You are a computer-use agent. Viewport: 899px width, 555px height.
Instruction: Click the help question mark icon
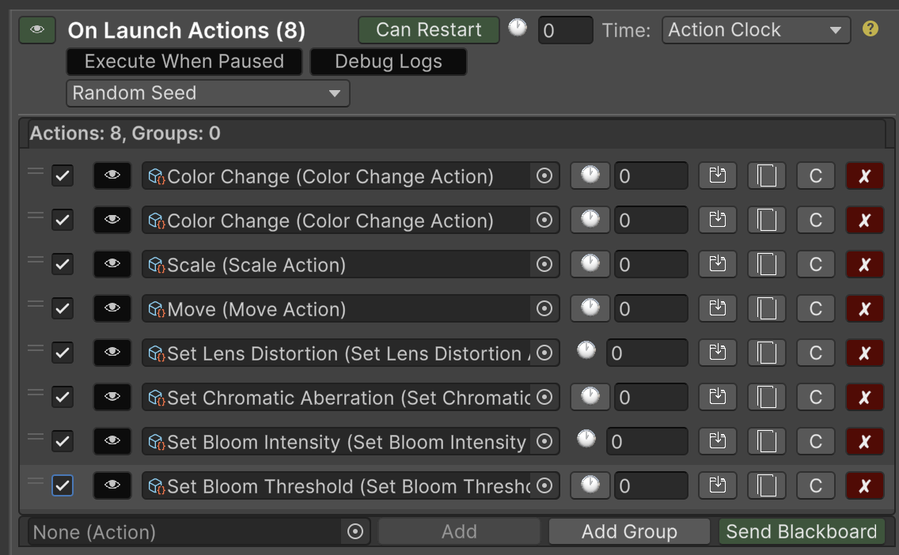871,30
